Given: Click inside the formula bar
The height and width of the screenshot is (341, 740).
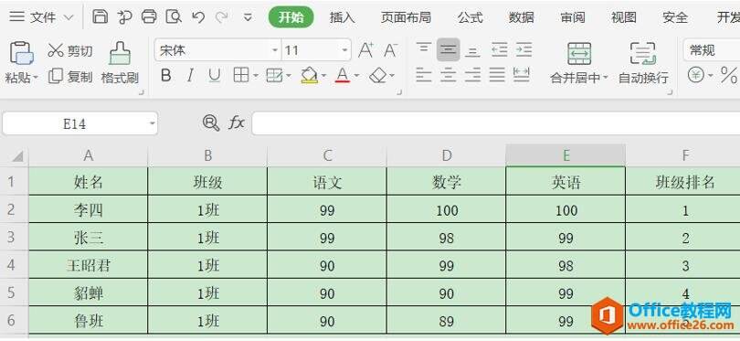Looking at the screenshot, I should pos(495,123).
